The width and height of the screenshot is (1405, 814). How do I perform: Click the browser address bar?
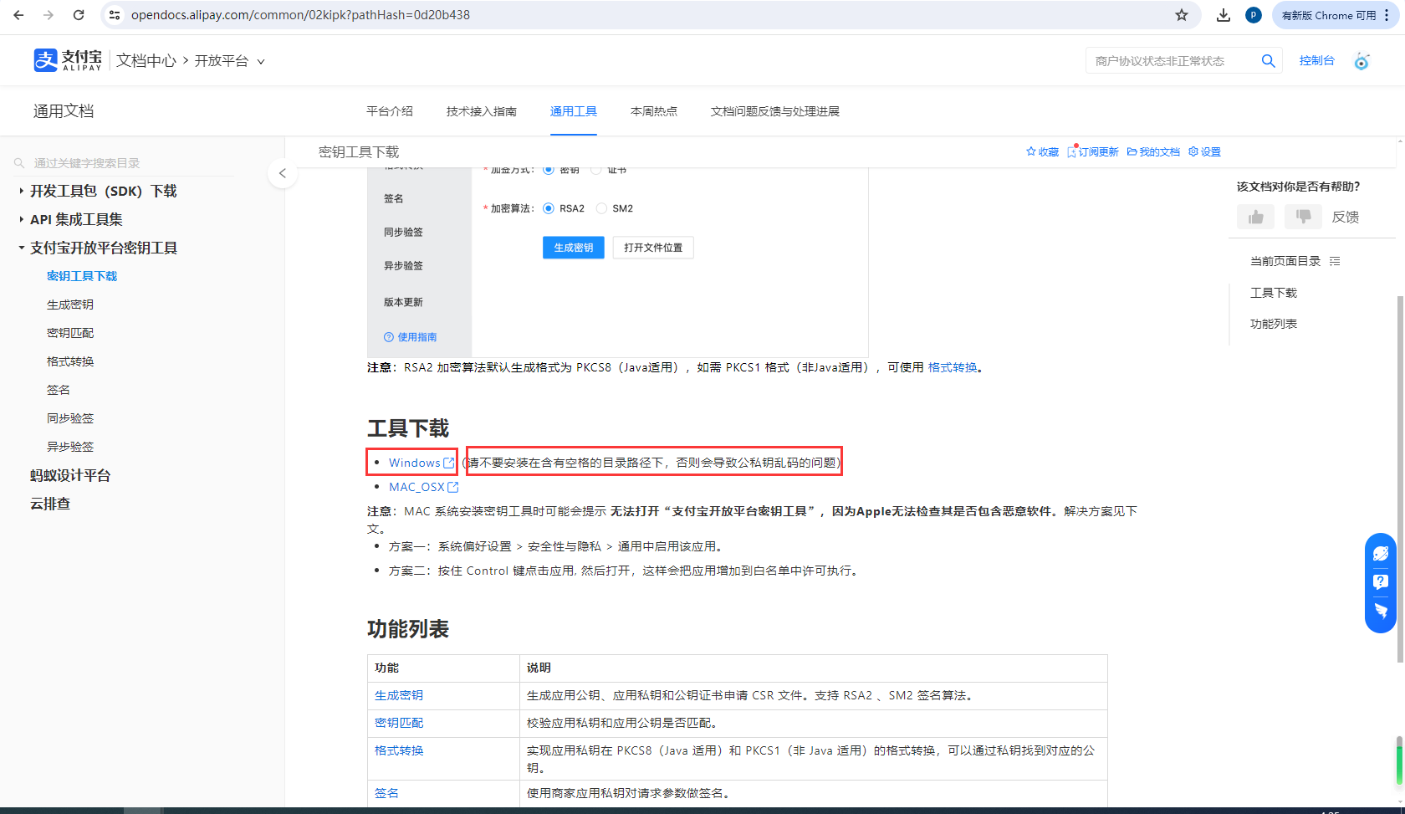pos(644,15)
